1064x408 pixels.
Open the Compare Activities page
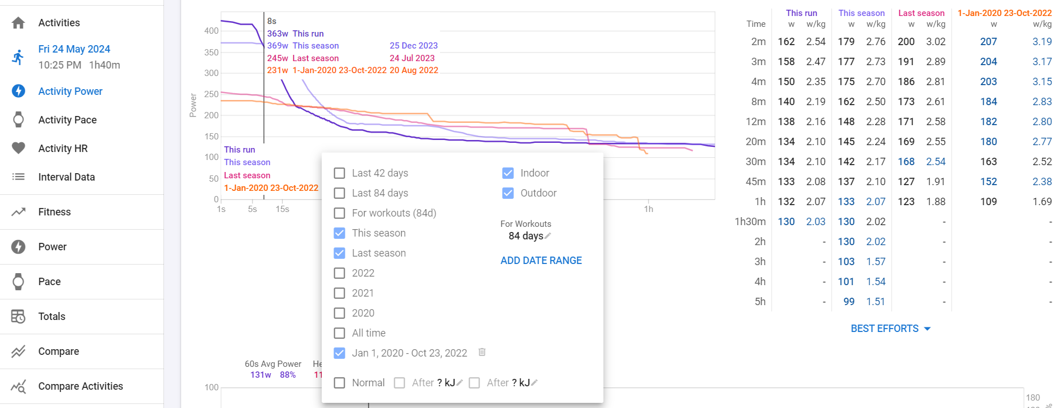[x=80, y=386]
